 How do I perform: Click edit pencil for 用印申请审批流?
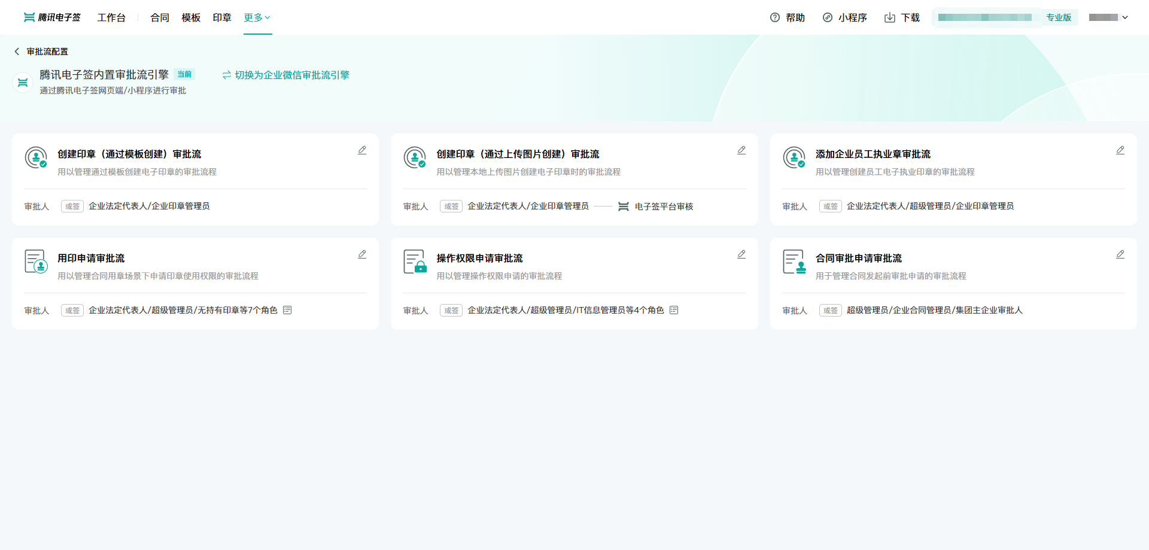(362, 254)
